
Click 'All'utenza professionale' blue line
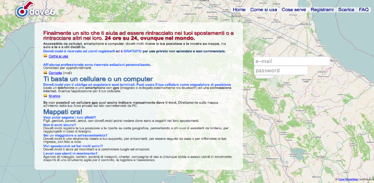tap(97, 65)
